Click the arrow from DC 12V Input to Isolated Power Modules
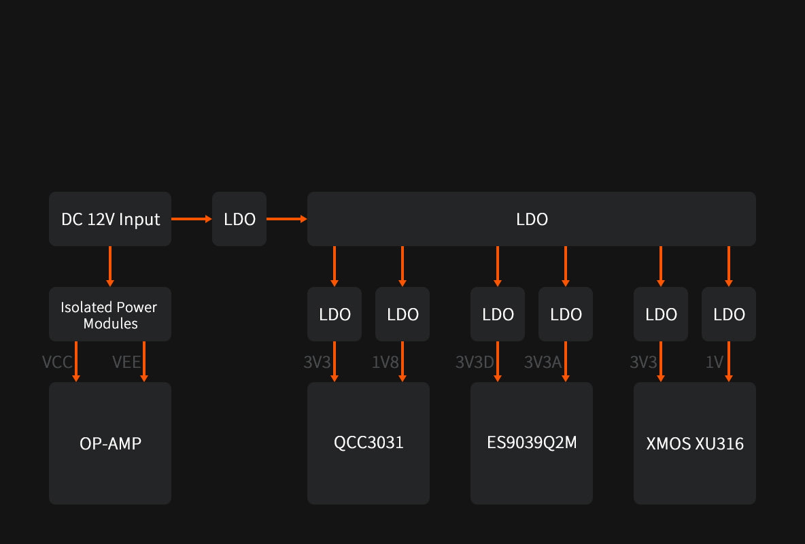Image resolution: width=805 pixels, height=544 pixels. (110, 266)
